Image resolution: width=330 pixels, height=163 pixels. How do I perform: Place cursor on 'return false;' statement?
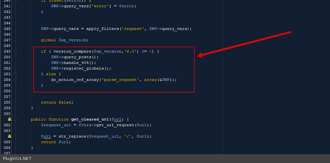[x=57, y=102]
